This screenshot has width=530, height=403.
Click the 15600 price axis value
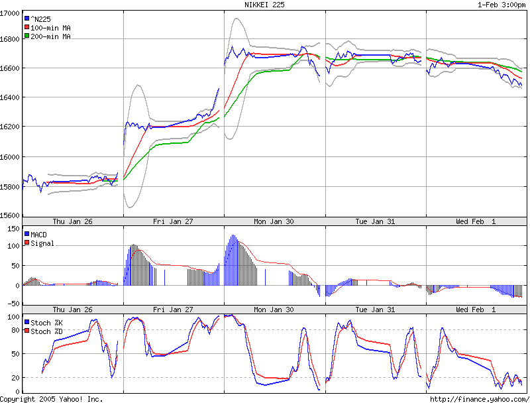[10, 215]
